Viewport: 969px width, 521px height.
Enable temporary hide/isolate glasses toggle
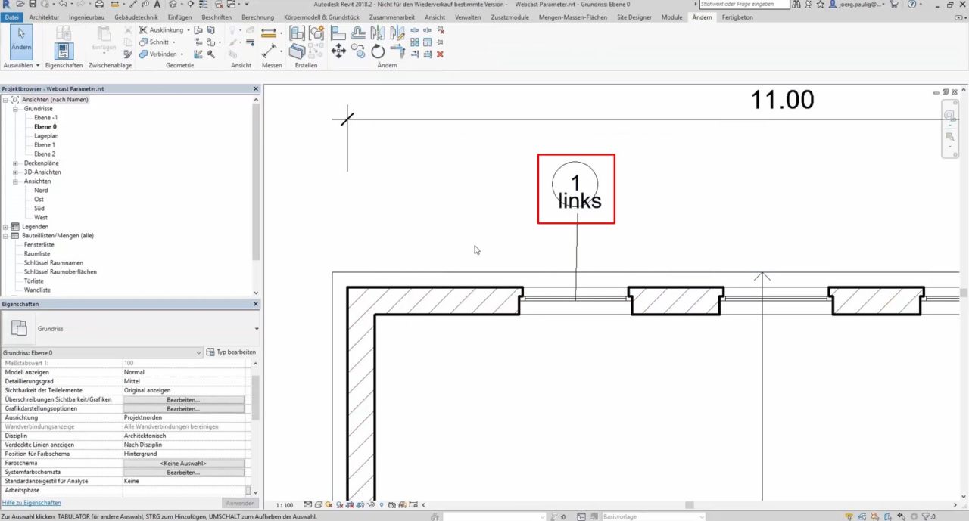point(370,504)
